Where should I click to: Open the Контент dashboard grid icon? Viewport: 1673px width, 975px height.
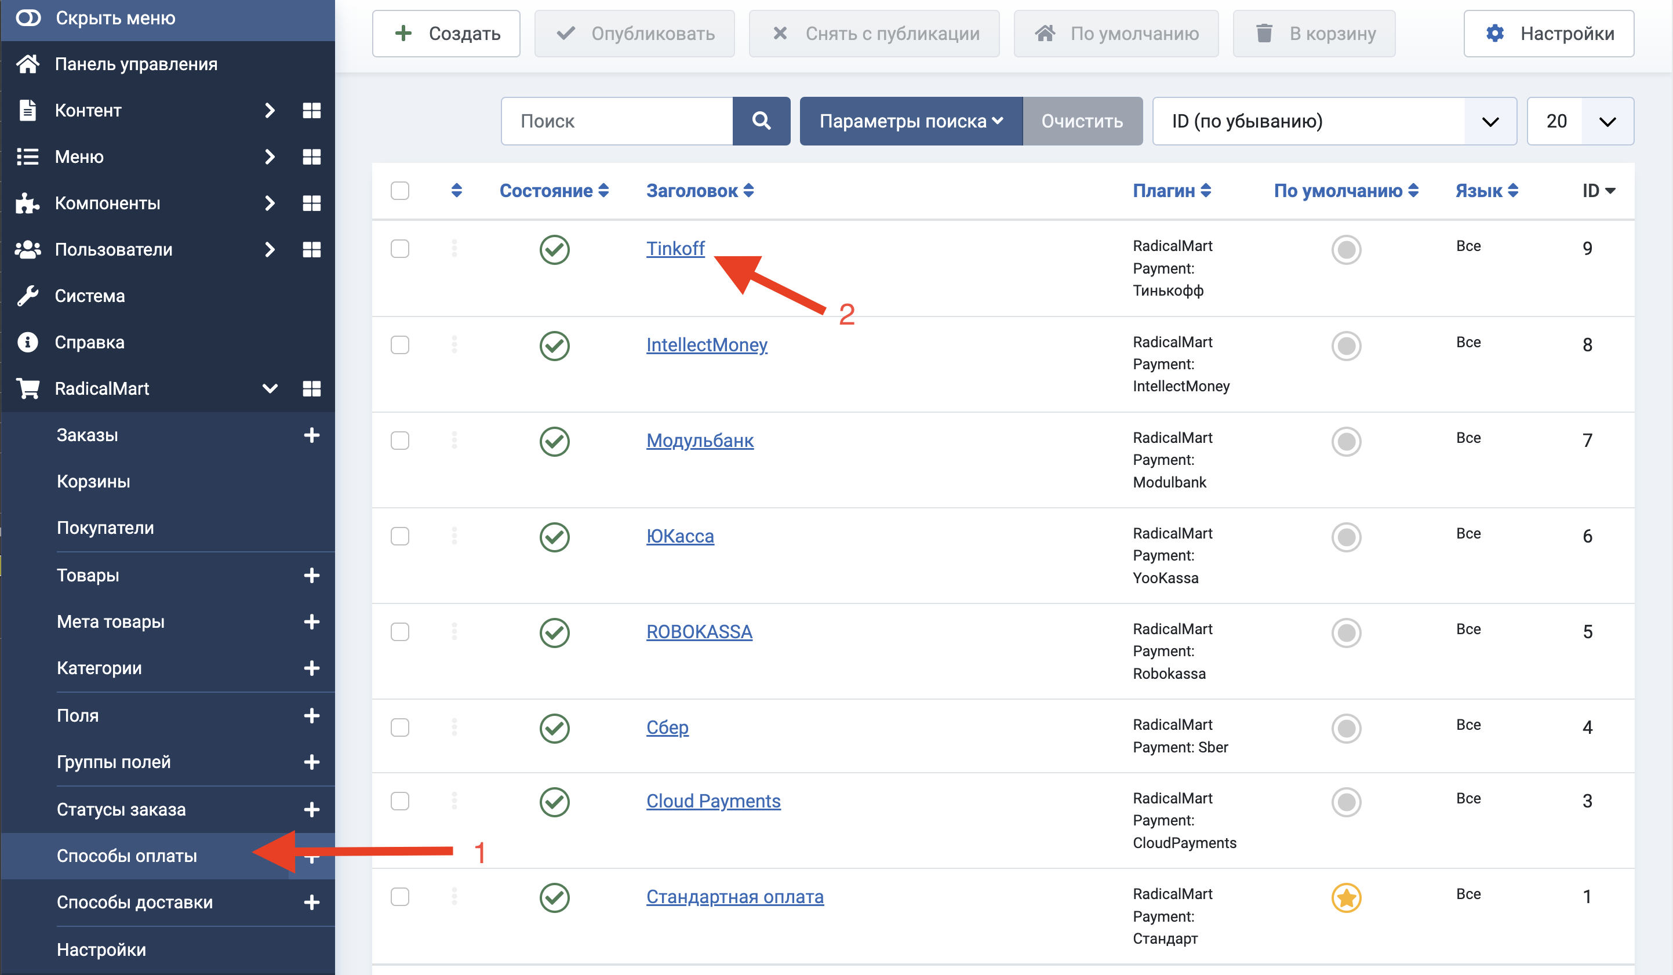[x=311, y=110]
